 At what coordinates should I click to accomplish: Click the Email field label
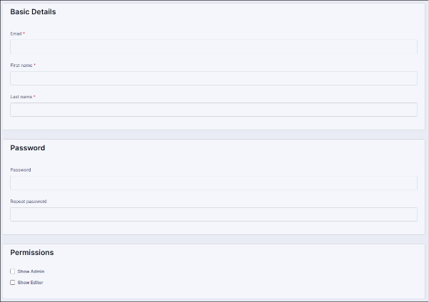pos(16,33)
